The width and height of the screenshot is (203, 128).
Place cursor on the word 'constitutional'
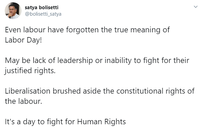click(x=140, y=91)
